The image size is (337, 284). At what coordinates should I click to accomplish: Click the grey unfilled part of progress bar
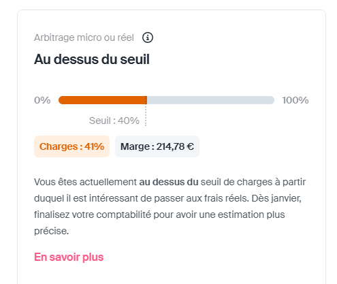[x=210, y=100]
